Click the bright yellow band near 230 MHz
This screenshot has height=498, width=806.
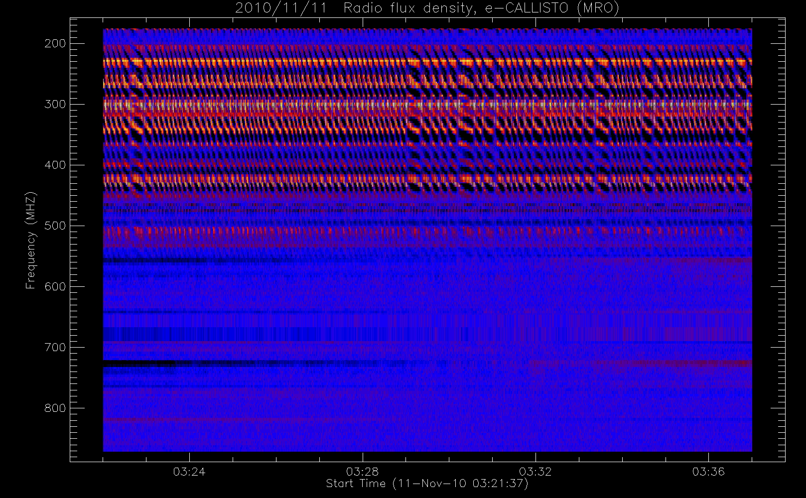[x=427, y=62]
